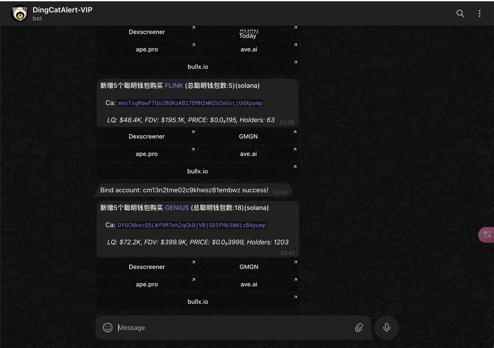Open bullx.io button under GENIUS message
This screenshot has width=494, height=348.
(198, 302)
